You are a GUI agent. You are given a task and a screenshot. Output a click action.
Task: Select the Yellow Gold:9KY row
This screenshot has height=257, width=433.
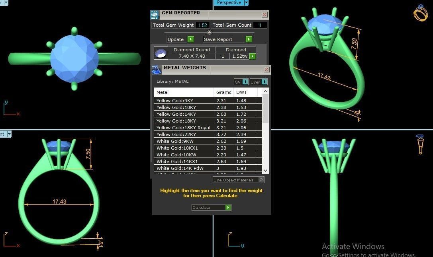208,101
